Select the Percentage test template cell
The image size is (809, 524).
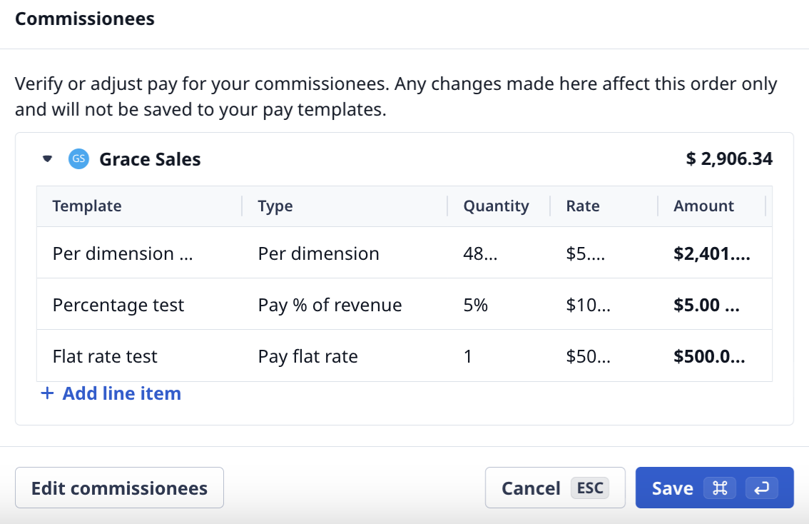(118, 305)
